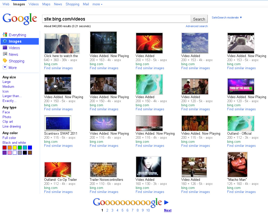Click the Shopping sidebar tag icon

(5, 61)
